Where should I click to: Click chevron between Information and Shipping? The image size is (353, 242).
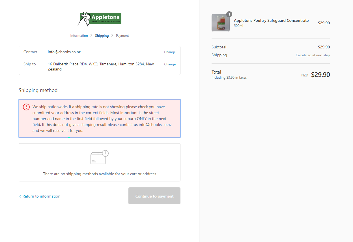[91, 36]
